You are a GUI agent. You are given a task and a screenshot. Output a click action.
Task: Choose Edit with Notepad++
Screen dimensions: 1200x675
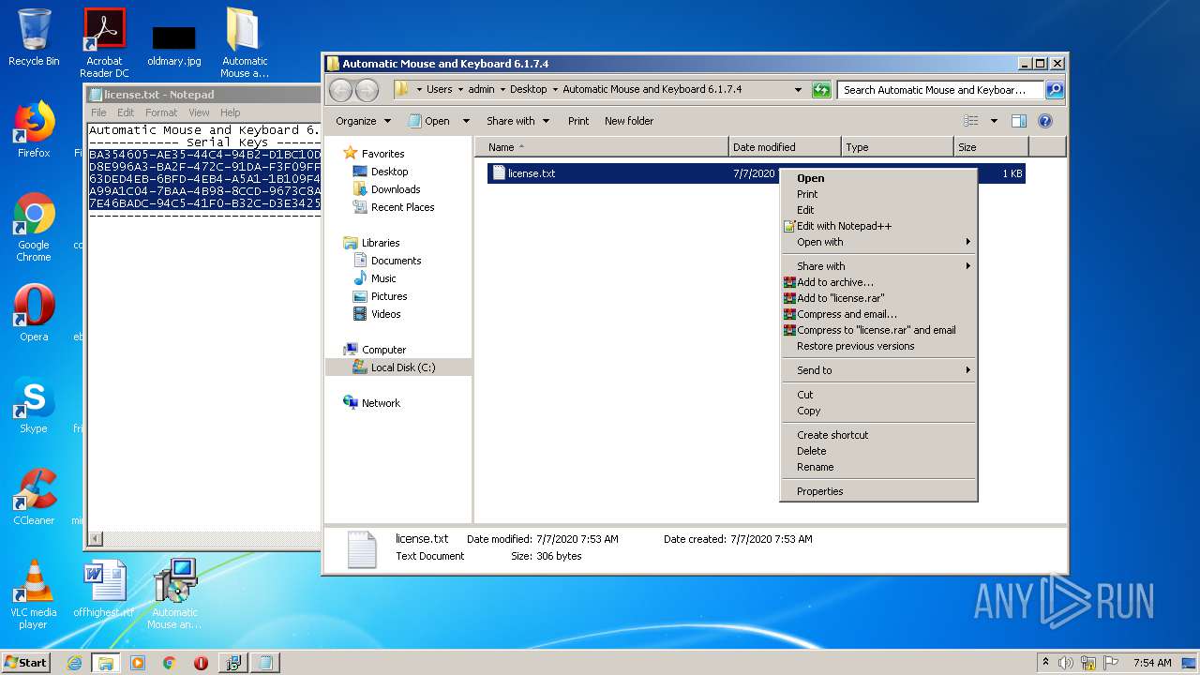coord(879,226)
